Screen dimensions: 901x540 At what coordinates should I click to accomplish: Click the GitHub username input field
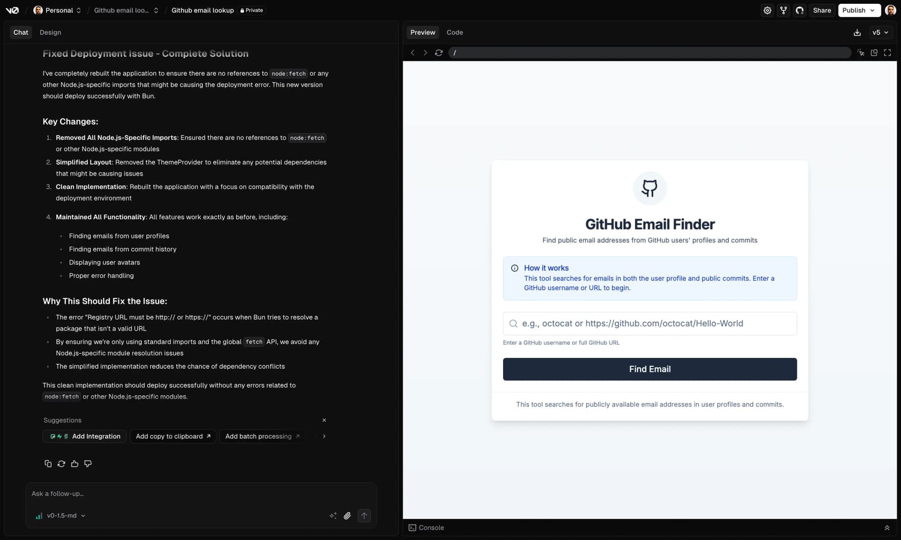point(649,324)
